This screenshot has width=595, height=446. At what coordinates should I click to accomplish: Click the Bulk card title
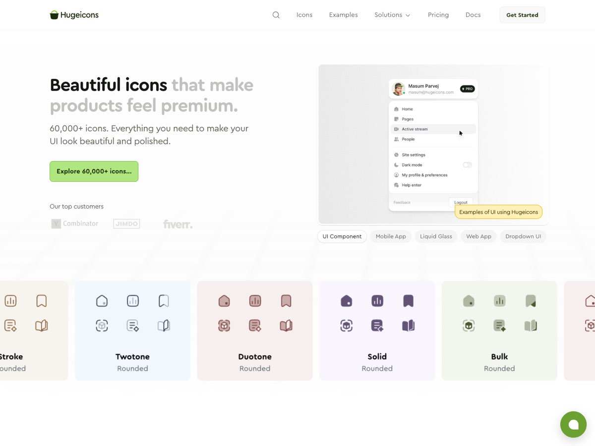pos(499,356)
